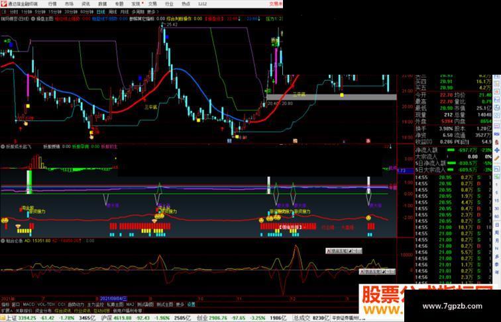Select the 月线 monthly period
Image resolution: width=501 pixels, height=322 pixels.
click(125, 12)
